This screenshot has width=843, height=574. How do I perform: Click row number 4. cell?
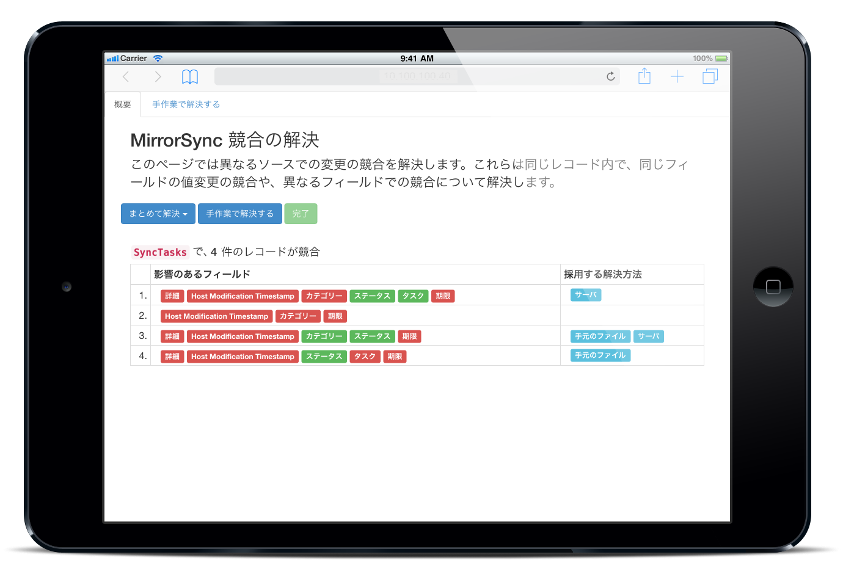click(x=140, y=356)
